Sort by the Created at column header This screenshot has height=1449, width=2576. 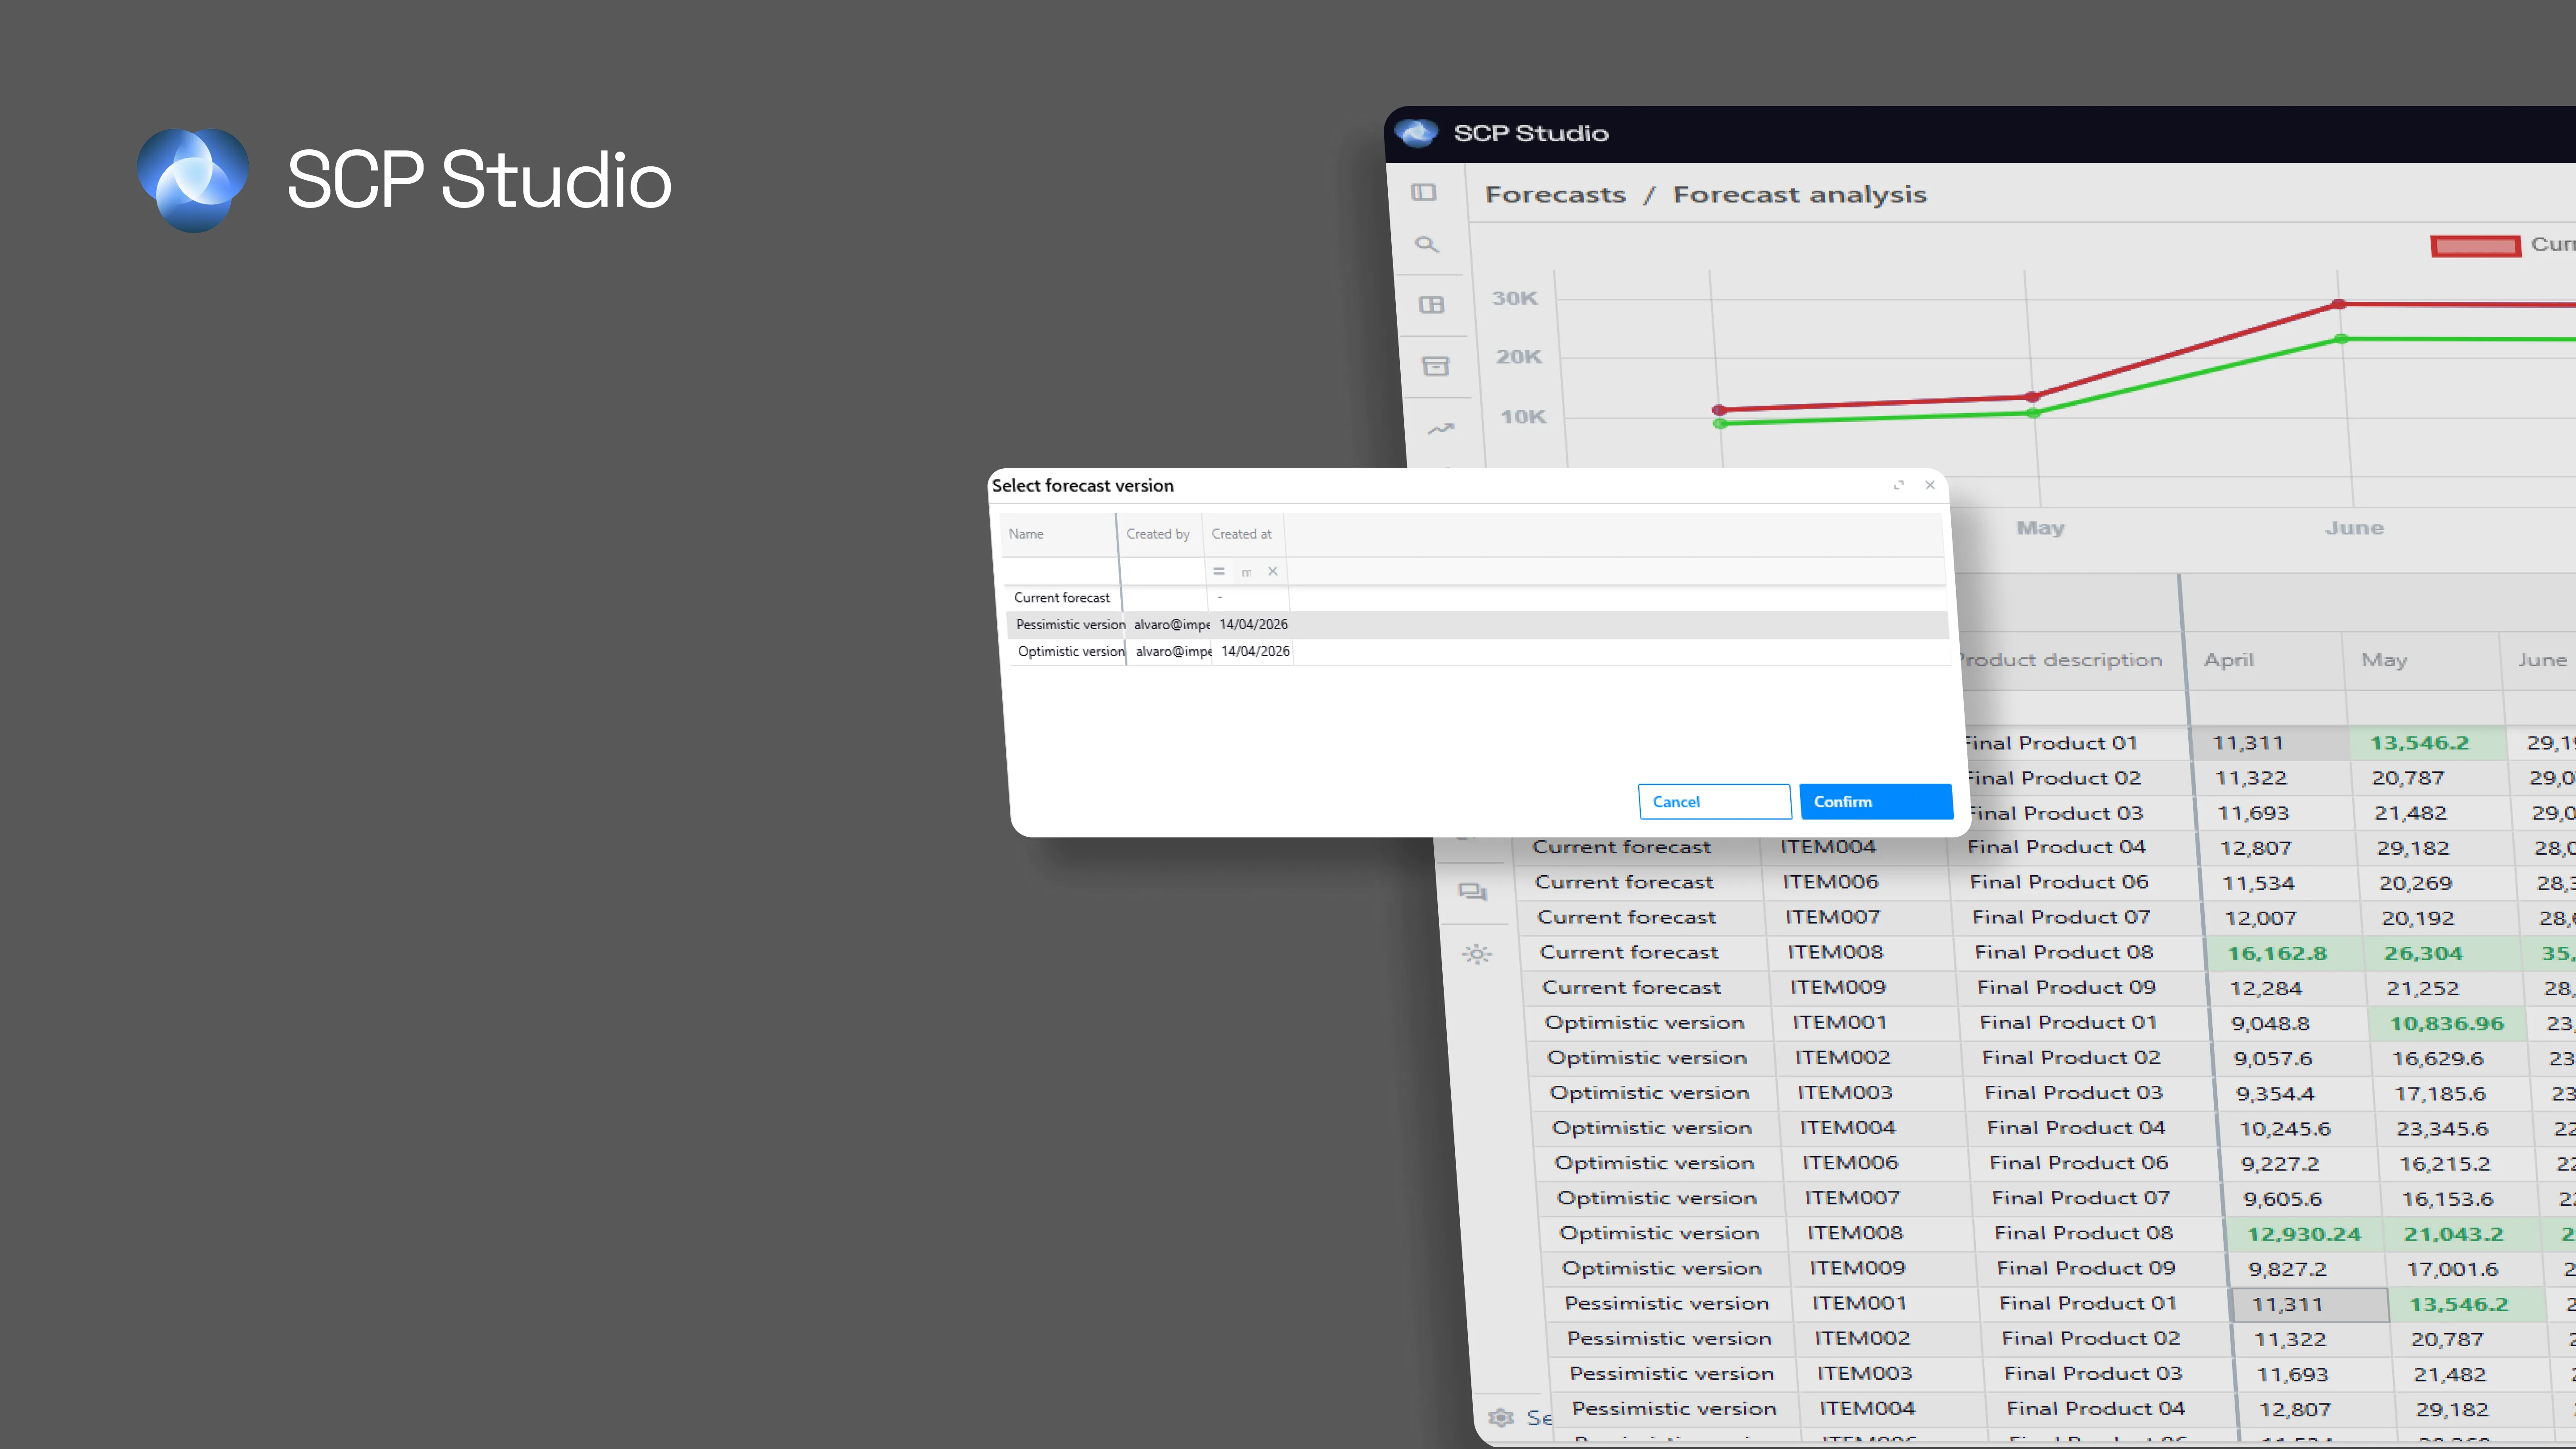[1242, 534]
